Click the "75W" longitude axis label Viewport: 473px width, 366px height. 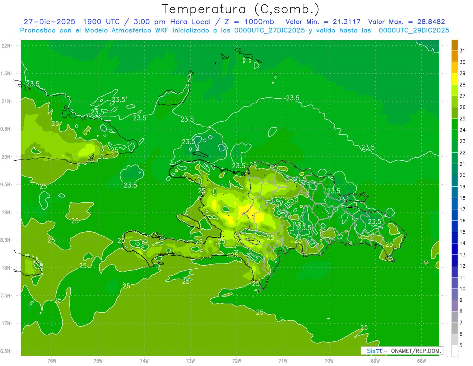(x=98, y=361)
